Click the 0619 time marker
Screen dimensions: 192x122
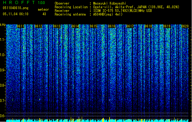[167, 26]
